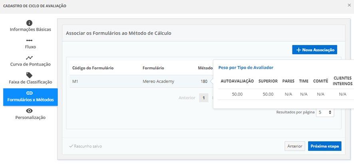This screenshot has width=354, height=164.
Task: Click the Curva de Pontuação chart icon
Action: point(30,58)
